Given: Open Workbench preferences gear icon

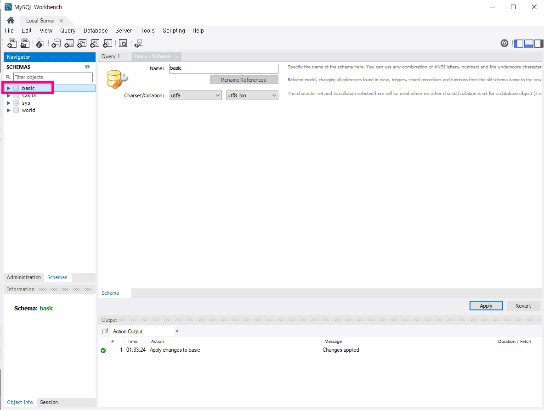Looking at the screenshot, I should click(x=504, y=43).
